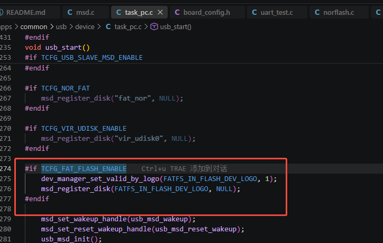Expand chevron after task_pc.c breadcrumb
The image size is (383, 243).
point(146,26)
